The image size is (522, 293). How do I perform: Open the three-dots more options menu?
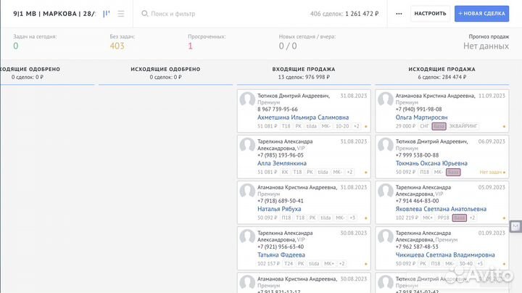399,14
